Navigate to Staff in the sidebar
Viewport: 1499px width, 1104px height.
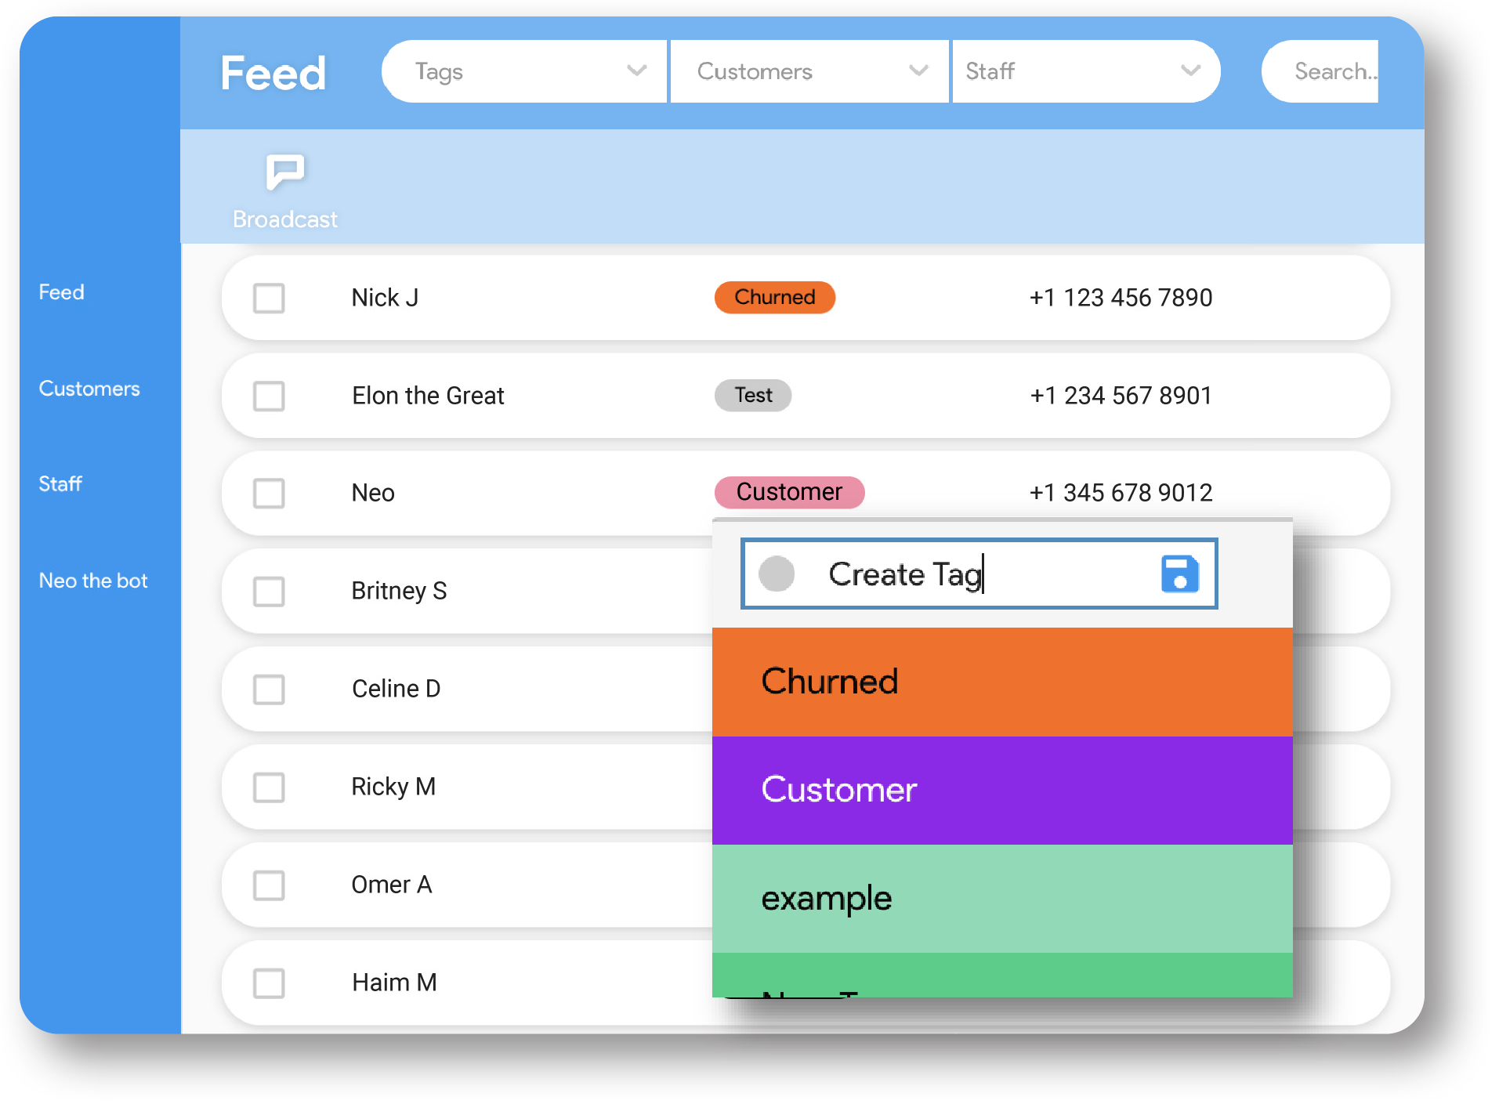60,484
